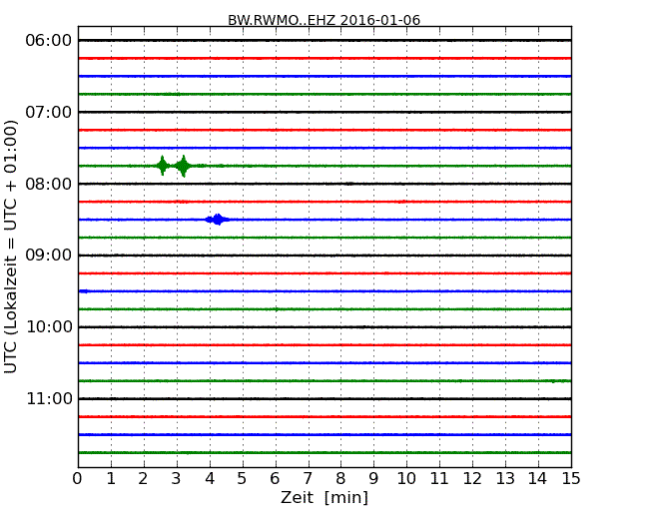This screenshot has height=519, width=649.
Task: Select the 10:00 time label
Action: (49, 327)
